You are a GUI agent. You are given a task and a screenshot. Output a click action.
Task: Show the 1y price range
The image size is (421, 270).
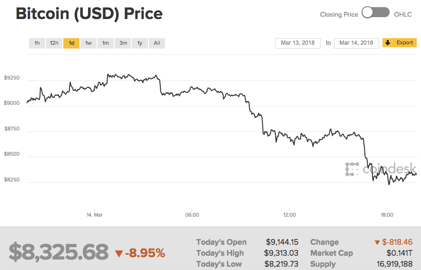140,43
